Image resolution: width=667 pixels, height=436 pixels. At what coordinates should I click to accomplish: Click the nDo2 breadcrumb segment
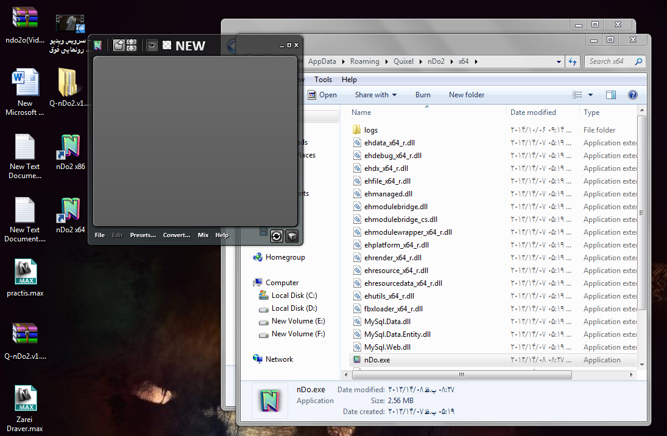coord(436,61)
